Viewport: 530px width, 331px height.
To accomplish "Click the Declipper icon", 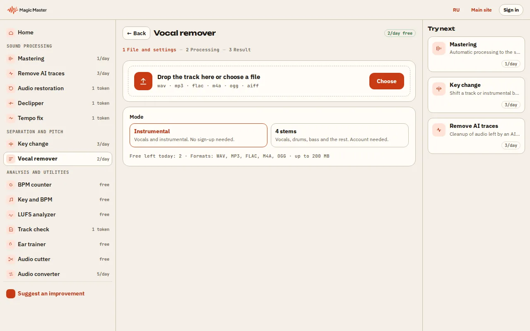I will pos(11,103).
